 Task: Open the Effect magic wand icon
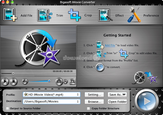[105, 15]
